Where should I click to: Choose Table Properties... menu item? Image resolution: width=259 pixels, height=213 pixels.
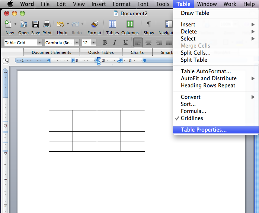(216, 130)
